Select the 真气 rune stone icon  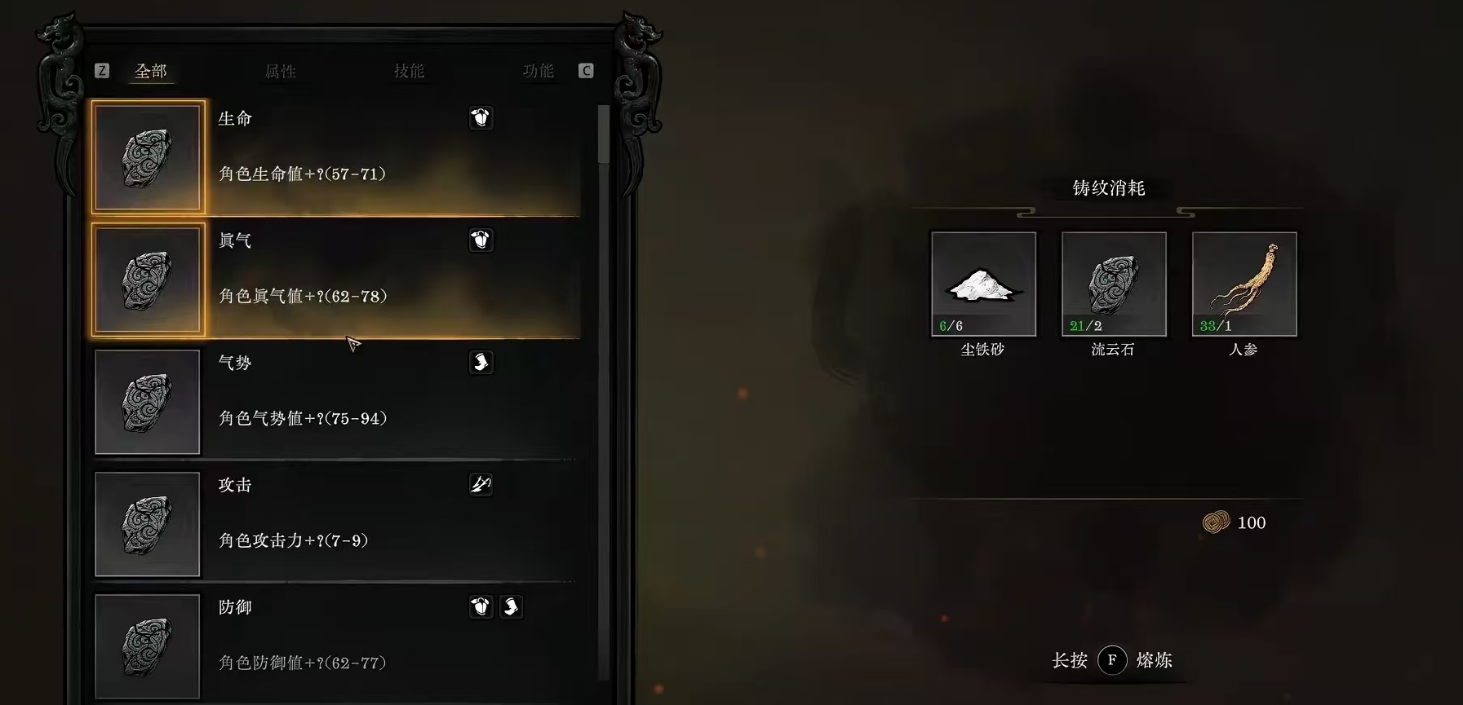(148, 280)
